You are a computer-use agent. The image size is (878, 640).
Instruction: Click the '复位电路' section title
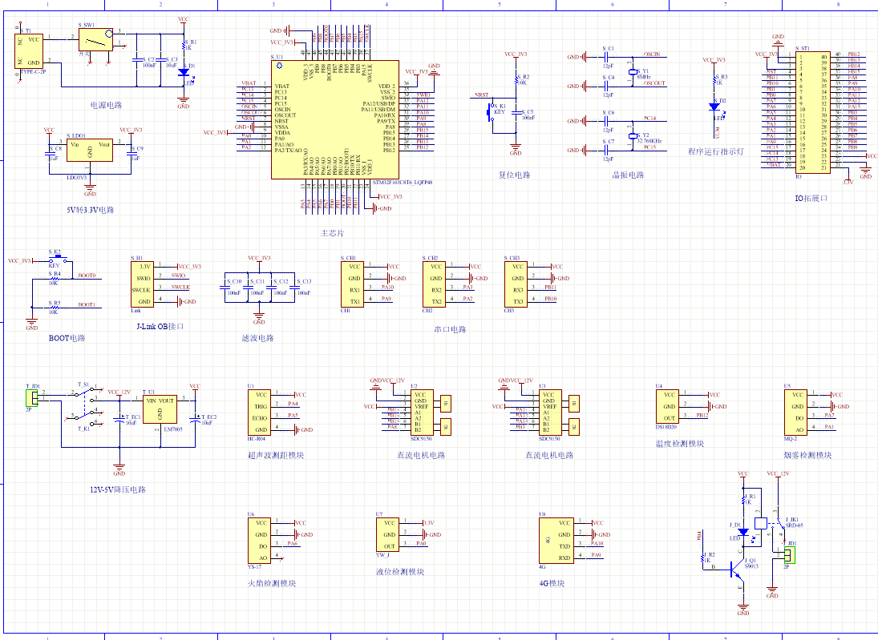(515, 175)
